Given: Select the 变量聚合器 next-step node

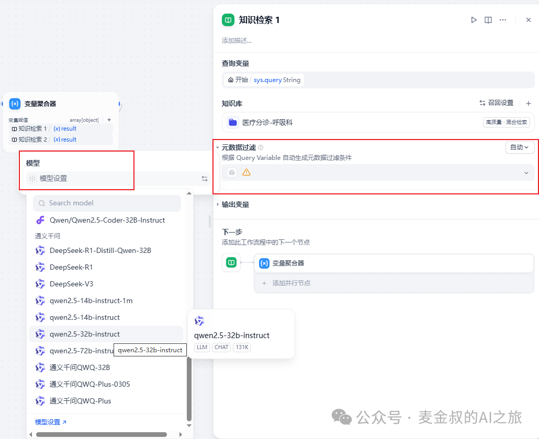Looking at the screenshot, I should 394,263.
